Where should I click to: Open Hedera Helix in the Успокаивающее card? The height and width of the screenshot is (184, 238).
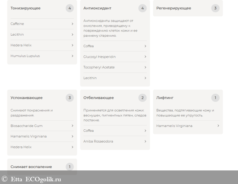[21, 147]
